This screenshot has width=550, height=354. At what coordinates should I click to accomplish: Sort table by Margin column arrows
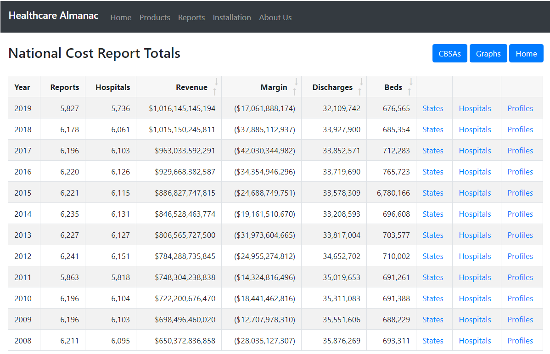[x=295, y=87]
